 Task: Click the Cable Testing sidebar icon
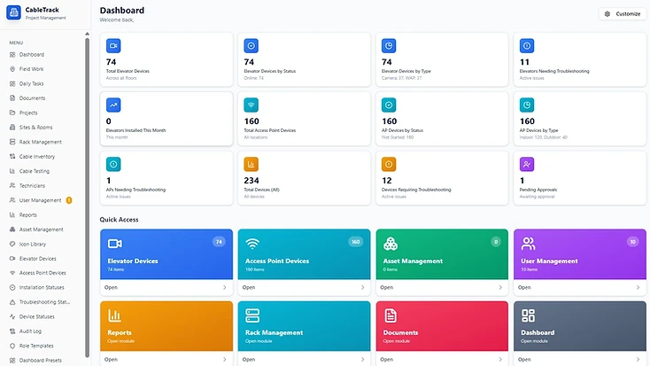click(12, 171)
